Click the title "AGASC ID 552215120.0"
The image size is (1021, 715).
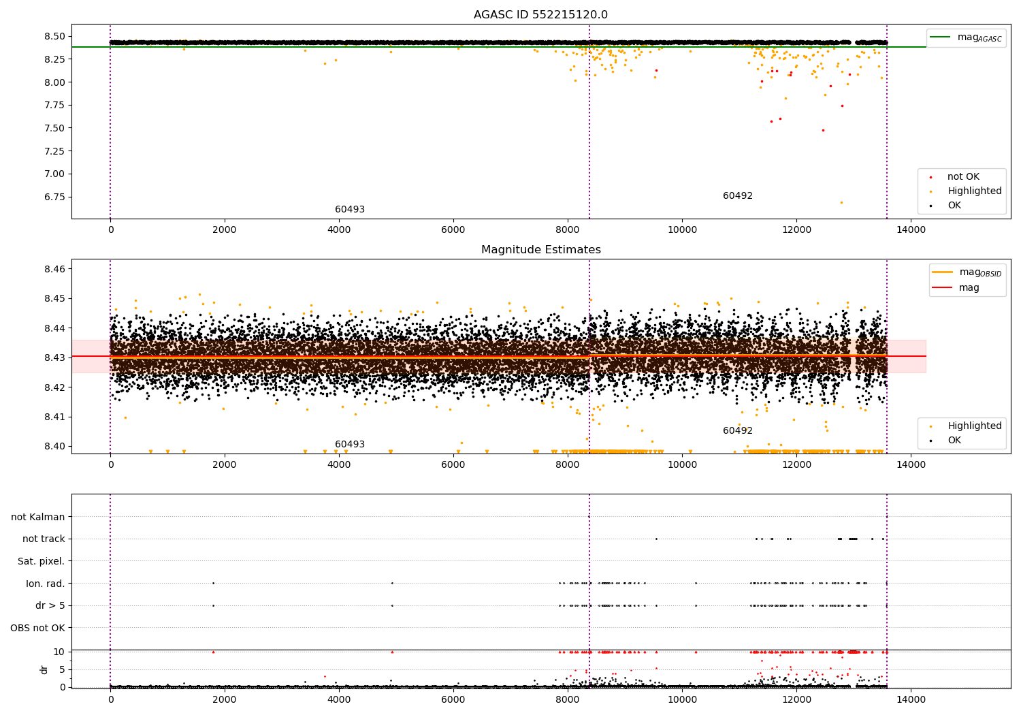click(x=540, y=15)
